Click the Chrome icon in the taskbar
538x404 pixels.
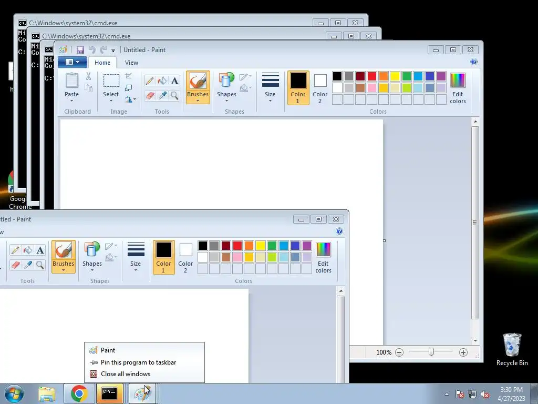pyautogui.click(x=79, y=393)
